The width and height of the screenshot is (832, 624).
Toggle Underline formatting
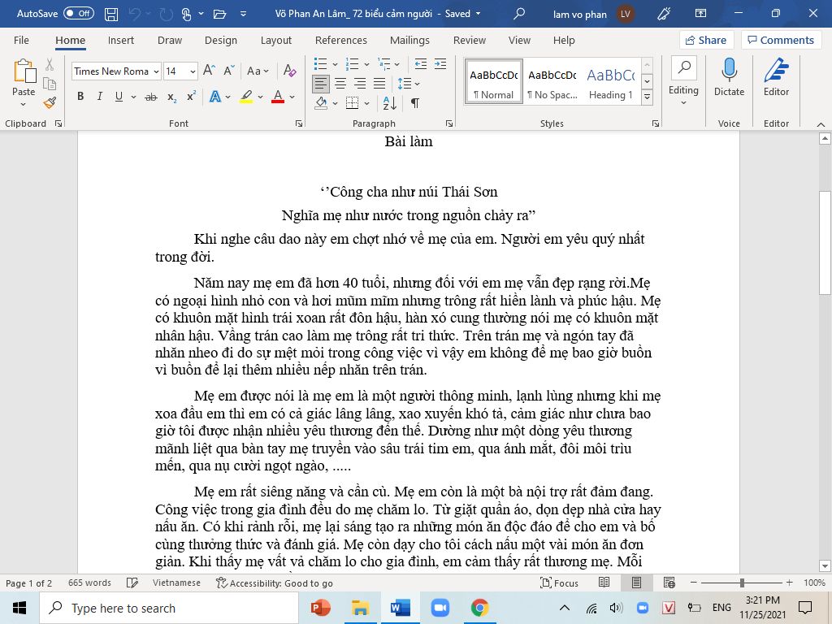pos(119,96)
